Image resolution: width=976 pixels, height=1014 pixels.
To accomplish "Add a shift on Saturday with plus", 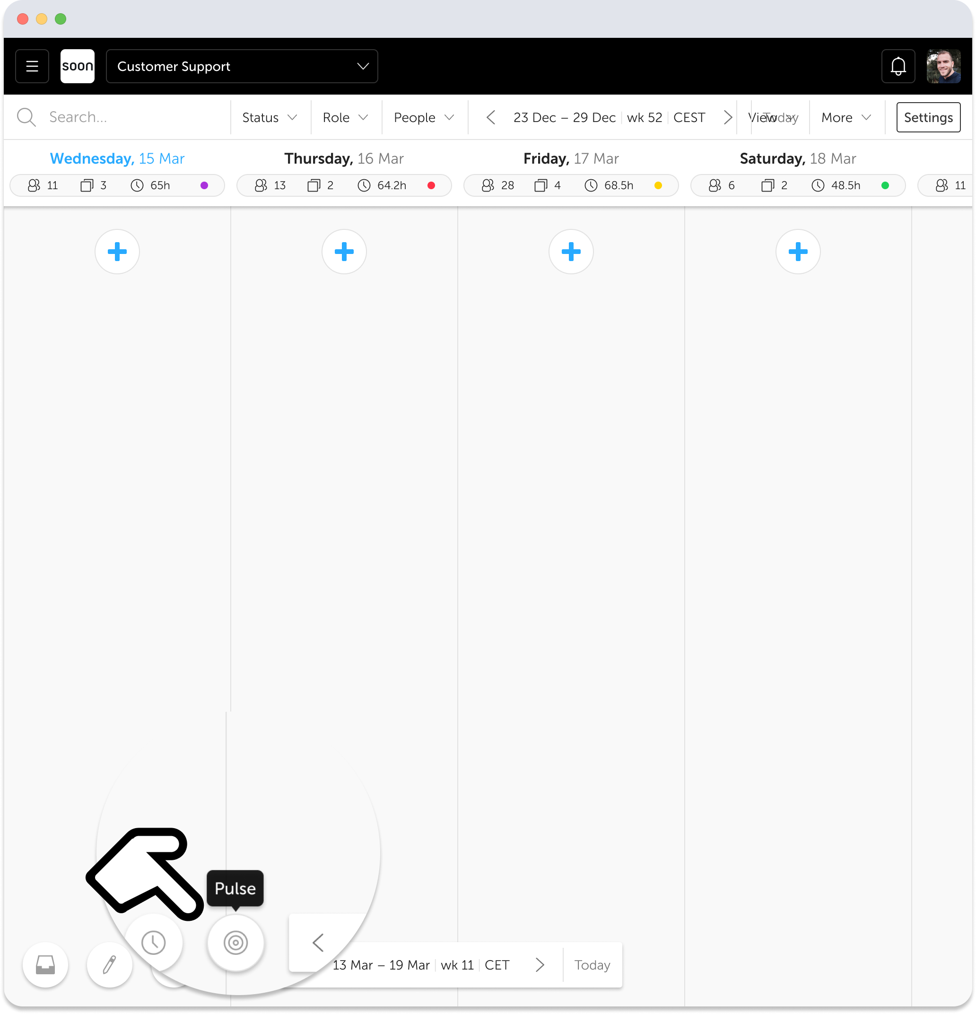I will tap(798, 252).
